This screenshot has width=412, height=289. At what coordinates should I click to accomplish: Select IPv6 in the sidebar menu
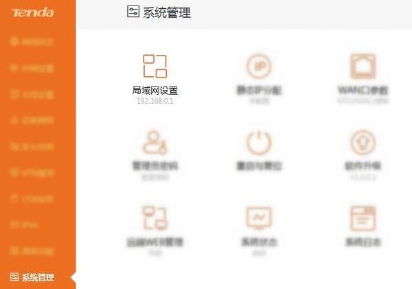[37, 225]
